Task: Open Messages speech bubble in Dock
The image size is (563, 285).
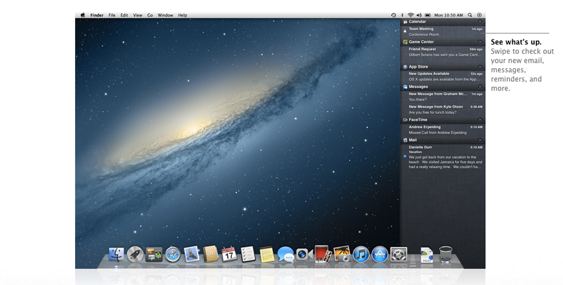Action: [x=286, y=255]
